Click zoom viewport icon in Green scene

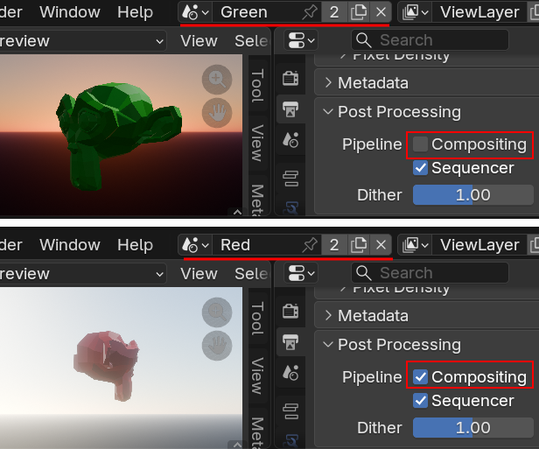[217, 79]
